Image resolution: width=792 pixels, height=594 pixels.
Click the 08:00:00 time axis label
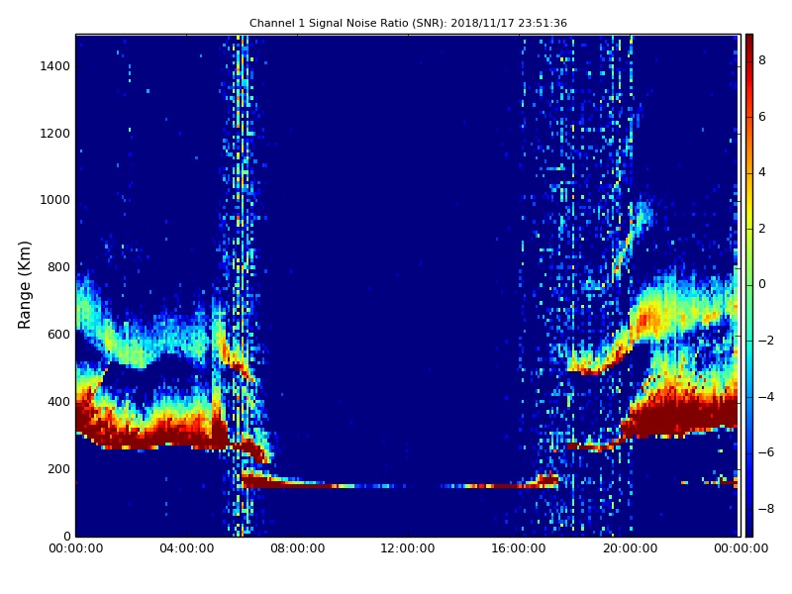point(298,548)
